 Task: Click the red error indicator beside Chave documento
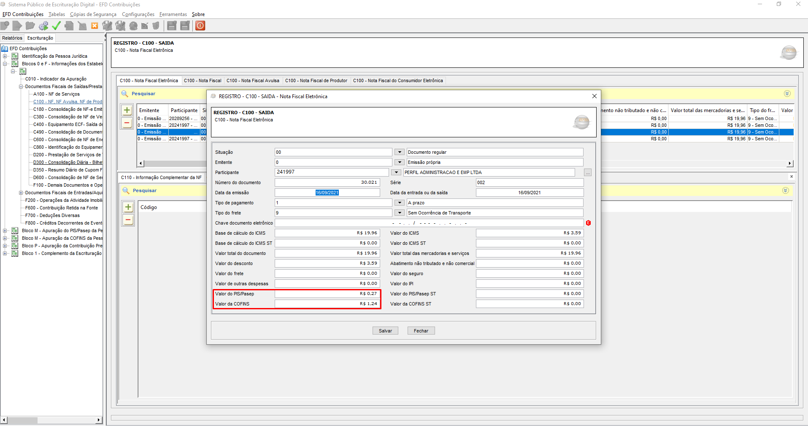588,223
